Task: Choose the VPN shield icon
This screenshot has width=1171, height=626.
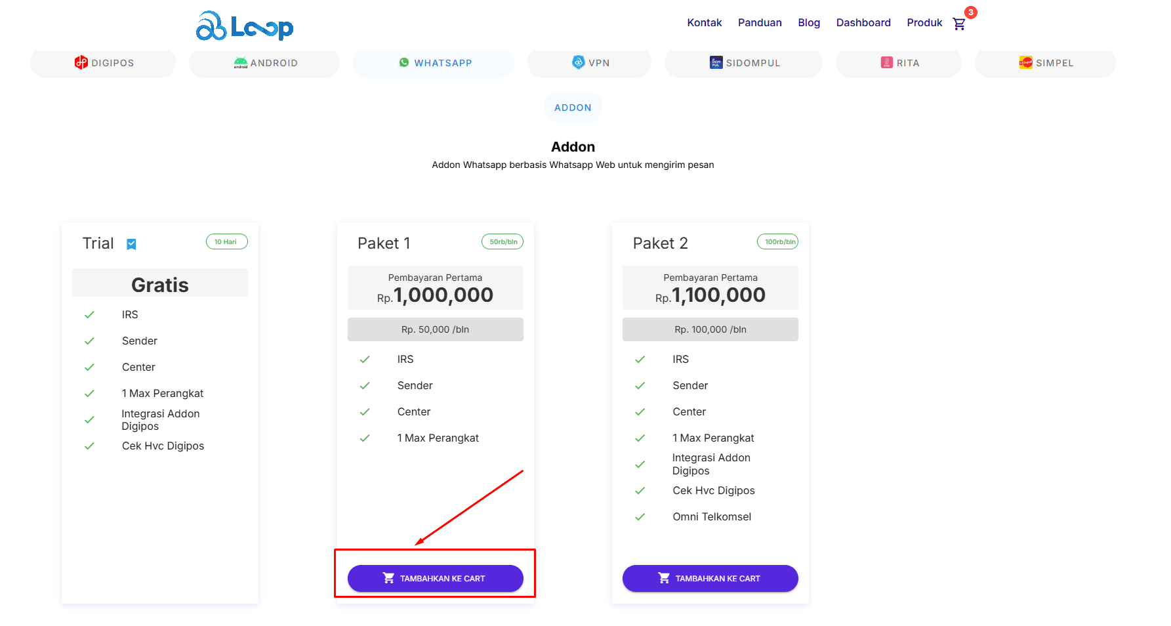Action: click(578, 62)
